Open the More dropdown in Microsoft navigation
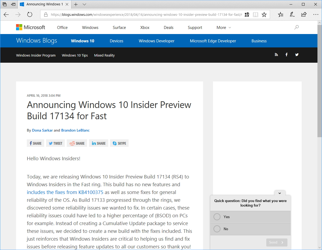 [x=223, y=27]
